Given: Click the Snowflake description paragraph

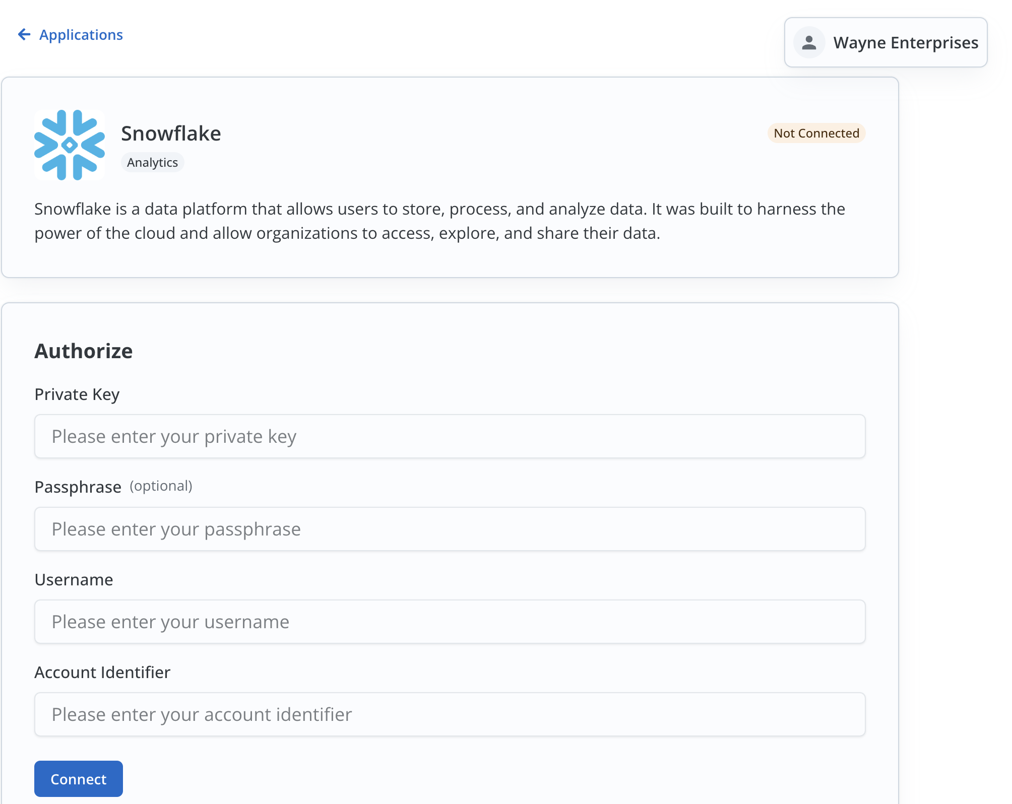Looking at the screenshot, I should (438, 221).
